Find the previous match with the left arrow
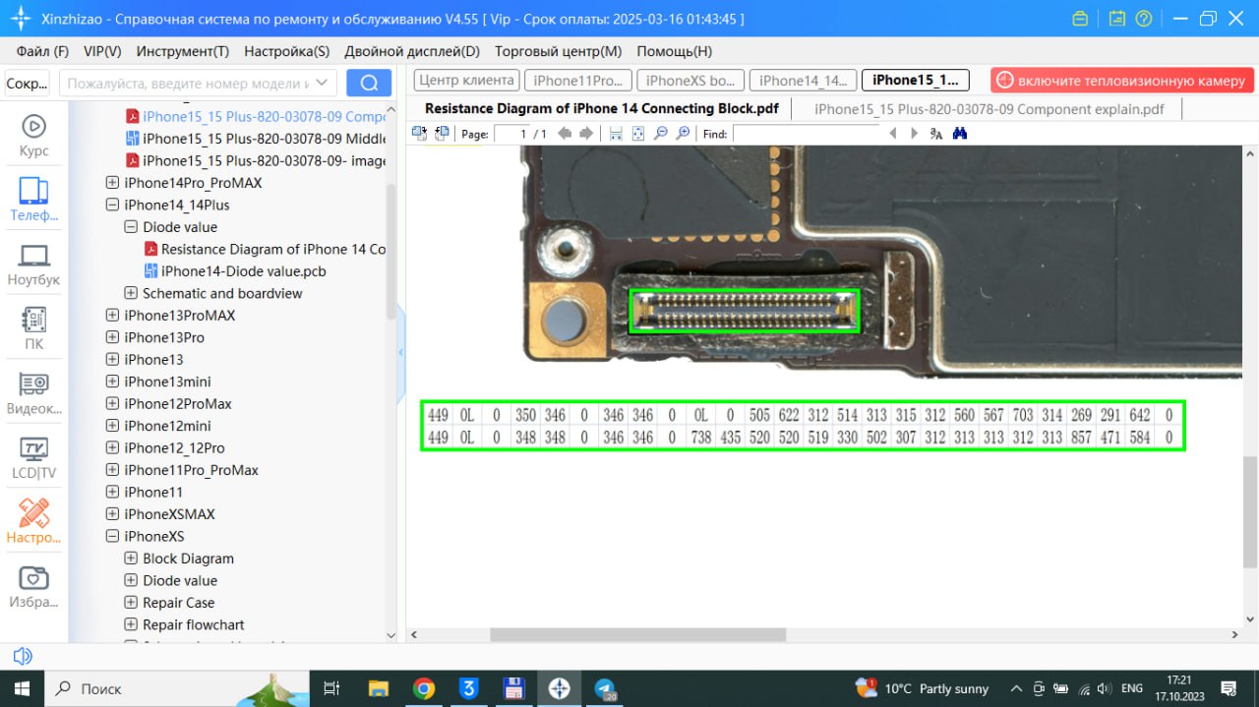 pyautogui.click(x=893, y=134)
